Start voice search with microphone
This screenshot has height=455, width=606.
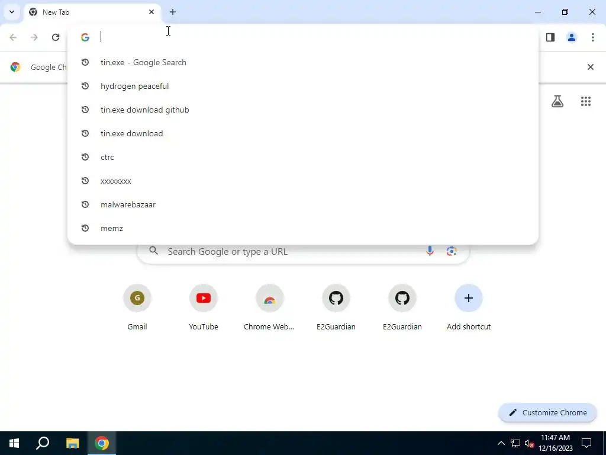[x=430, y=251]
